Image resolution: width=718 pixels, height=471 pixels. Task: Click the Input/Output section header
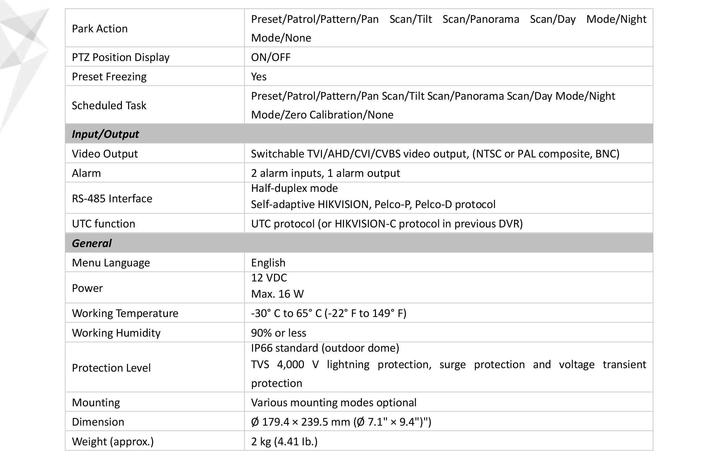(105, 134)
